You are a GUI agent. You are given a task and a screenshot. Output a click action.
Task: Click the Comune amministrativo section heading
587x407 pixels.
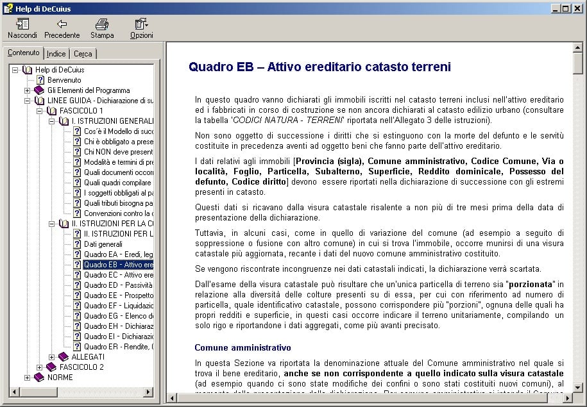[242, 347]
